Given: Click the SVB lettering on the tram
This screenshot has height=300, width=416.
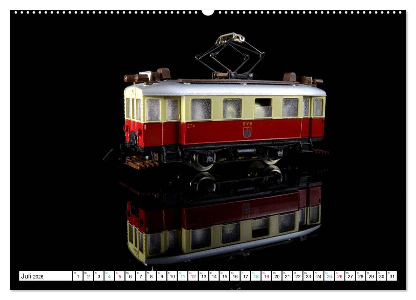Looking at the screenshot, I should [247, 124].
